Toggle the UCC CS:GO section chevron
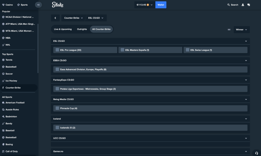 point(246,138)
